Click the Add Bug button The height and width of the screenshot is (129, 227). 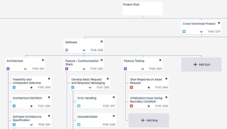click(x=149, y=120)
